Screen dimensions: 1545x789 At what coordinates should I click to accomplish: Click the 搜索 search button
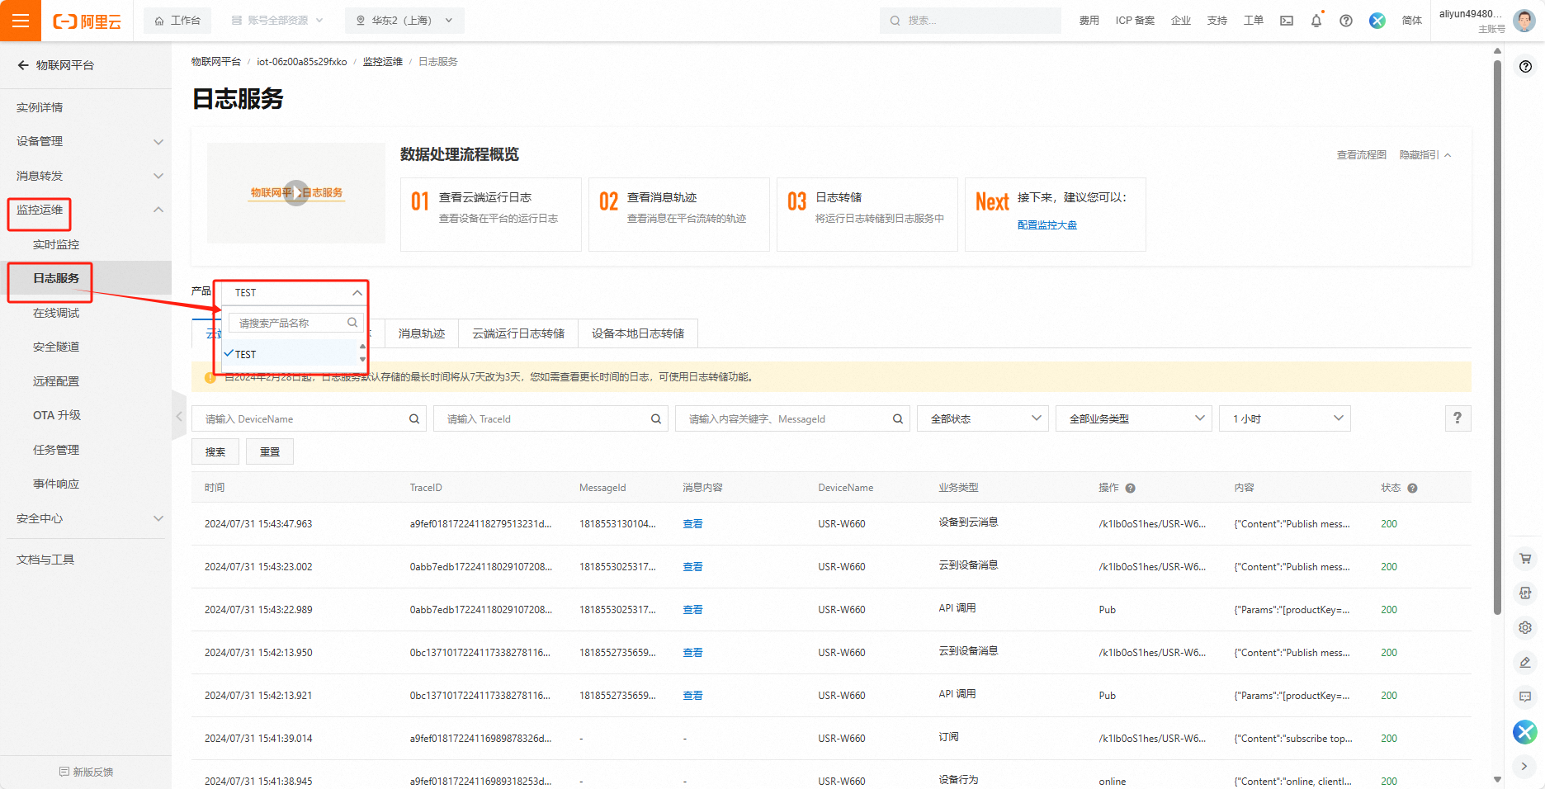(x=215, y=451)
